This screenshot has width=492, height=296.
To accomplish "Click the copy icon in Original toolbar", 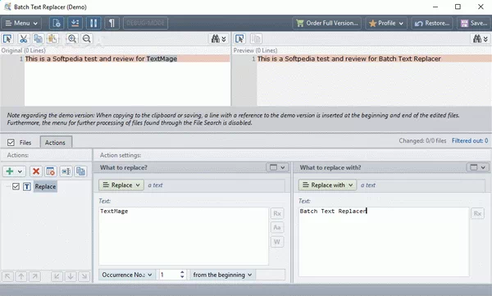I will (38, 39).
